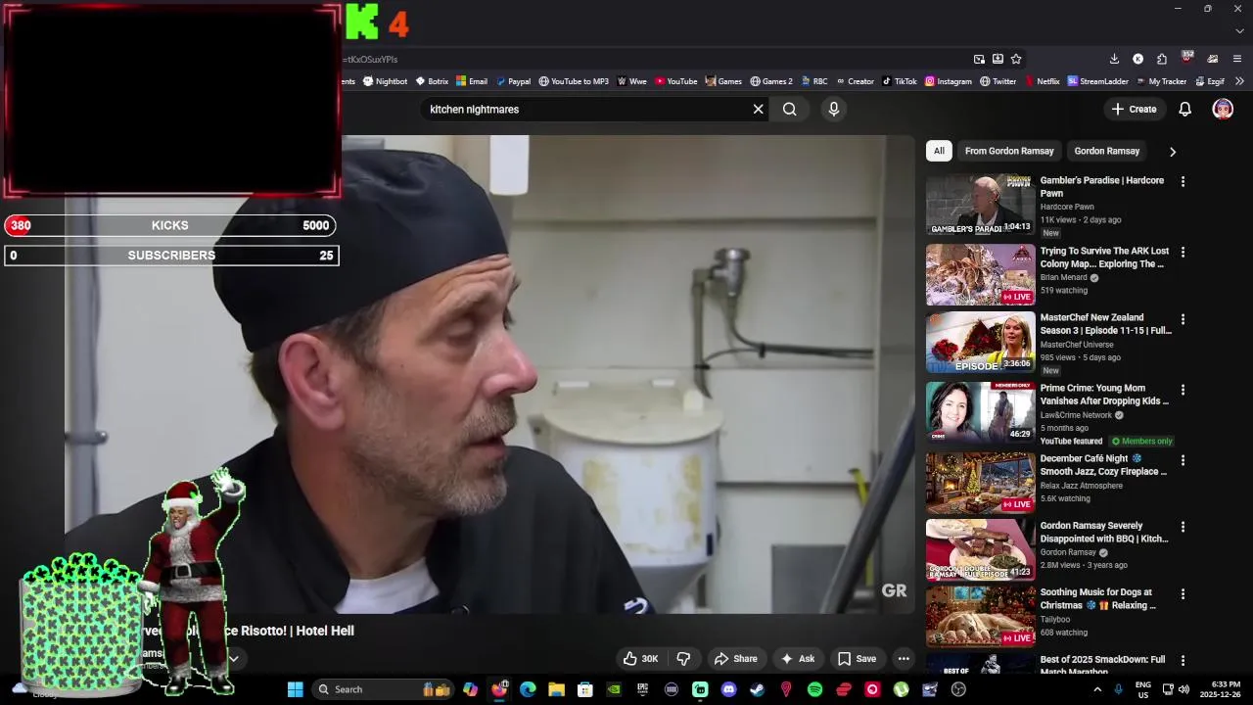This screenshot has height=705, width=1253.
Task: Open Copilot from taskbar
Action: (470, 689)
